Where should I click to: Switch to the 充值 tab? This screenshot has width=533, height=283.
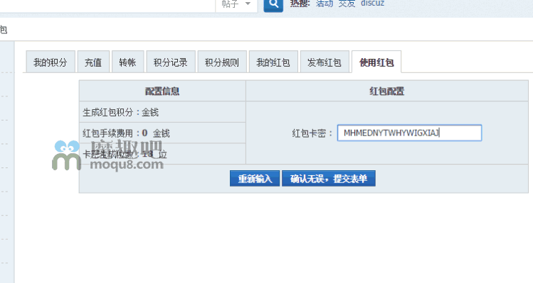pyautogui.click(x=93, y=62)
